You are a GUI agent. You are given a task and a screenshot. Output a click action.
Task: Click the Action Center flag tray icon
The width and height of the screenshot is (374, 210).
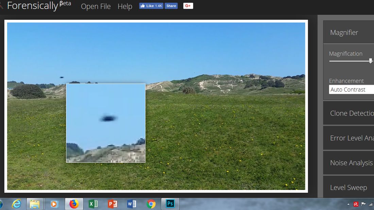click(x=363, y=204)
